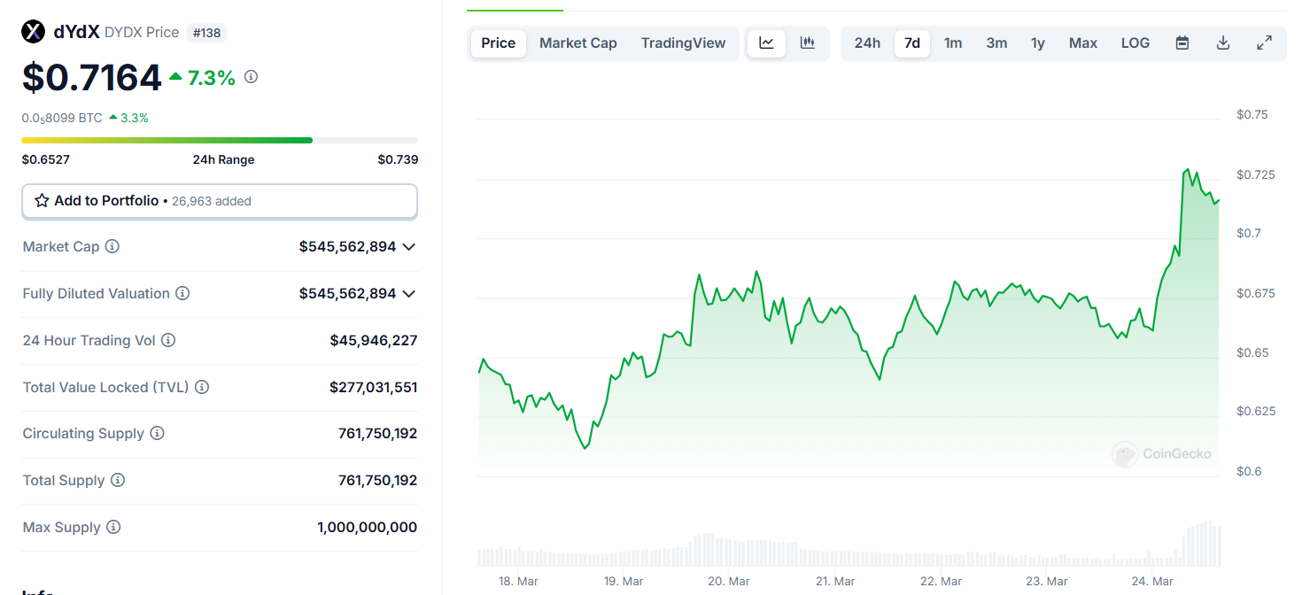Open 24 Hour Trading Vol info icon
This screenshot has width=1302, height=595.
pyautogui.click(x=168, y=340)
